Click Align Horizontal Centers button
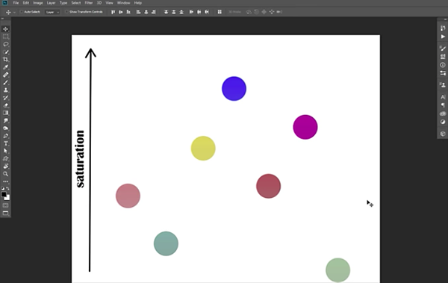Screen dimensions: 448x283 click(x=146, y=12)
